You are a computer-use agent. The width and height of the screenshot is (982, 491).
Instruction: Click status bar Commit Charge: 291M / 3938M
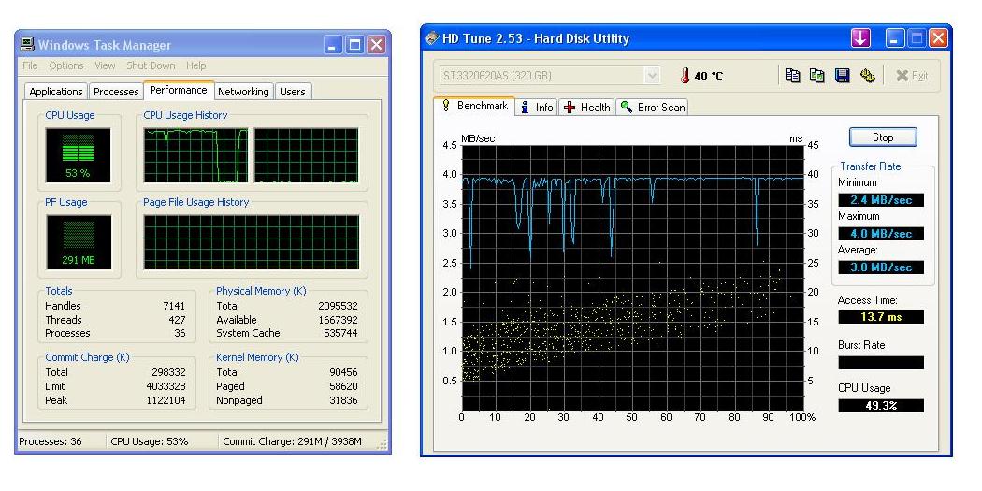tap(293, 441)
